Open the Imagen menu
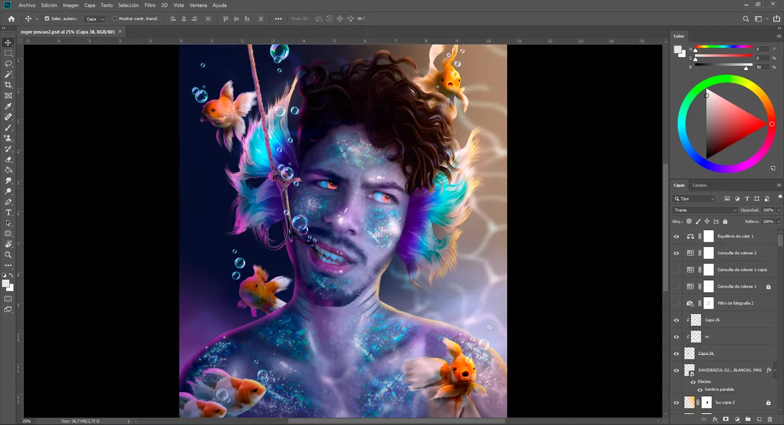 (70, 5)
